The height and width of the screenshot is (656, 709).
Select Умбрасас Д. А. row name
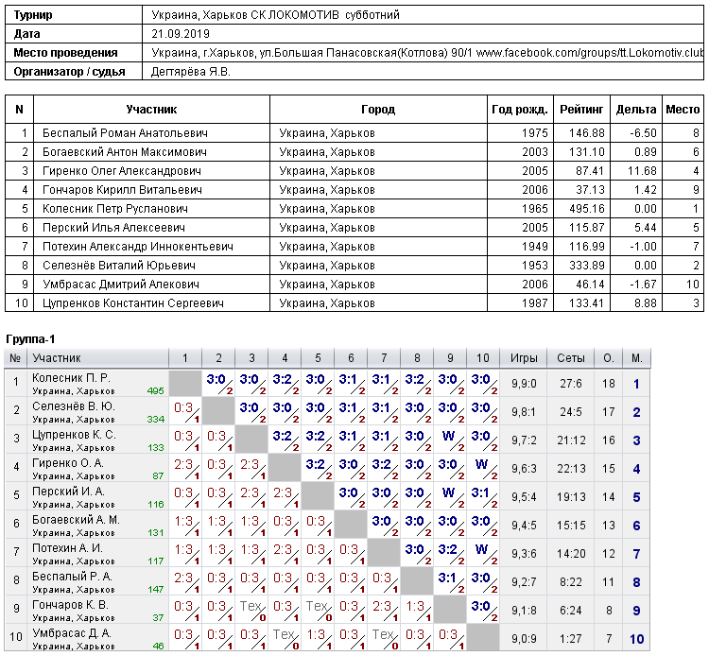[72, 633]
